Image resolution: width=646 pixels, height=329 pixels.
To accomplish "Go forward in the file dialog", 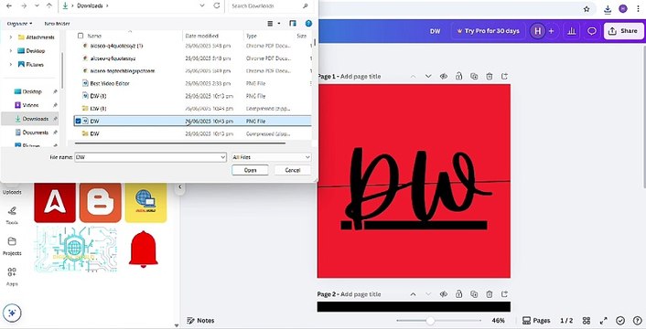I will point(24,5).
